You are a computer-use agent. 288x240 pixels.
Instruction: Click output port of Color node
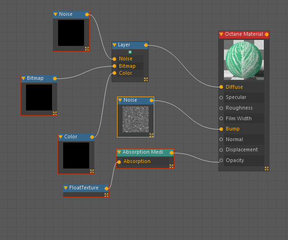pos(92,137)
